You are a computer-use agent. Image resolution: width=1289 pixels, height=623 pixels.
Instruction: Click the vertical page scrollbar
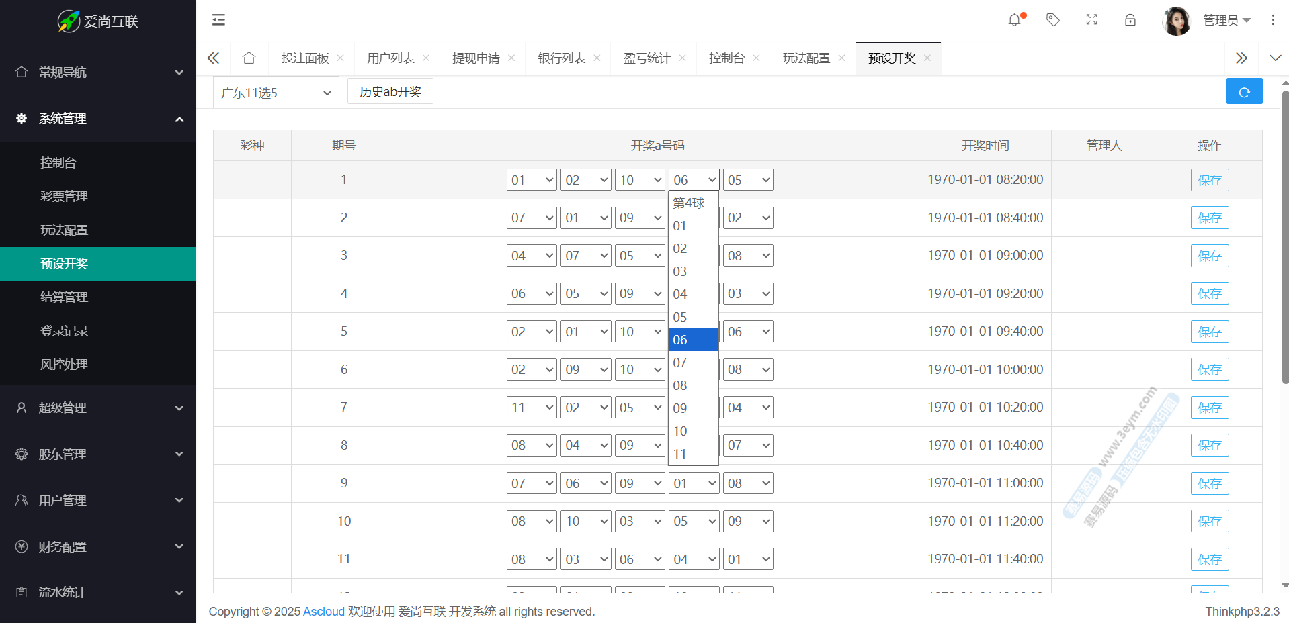[1285, 235]
